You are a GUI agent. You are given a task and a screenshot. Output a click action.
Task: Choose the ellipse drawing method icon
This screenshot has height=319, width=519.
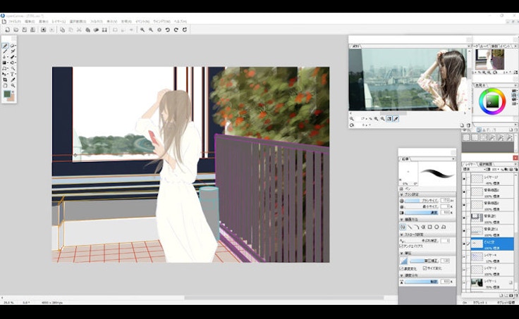pyautogui.click(x=437, y=227)
